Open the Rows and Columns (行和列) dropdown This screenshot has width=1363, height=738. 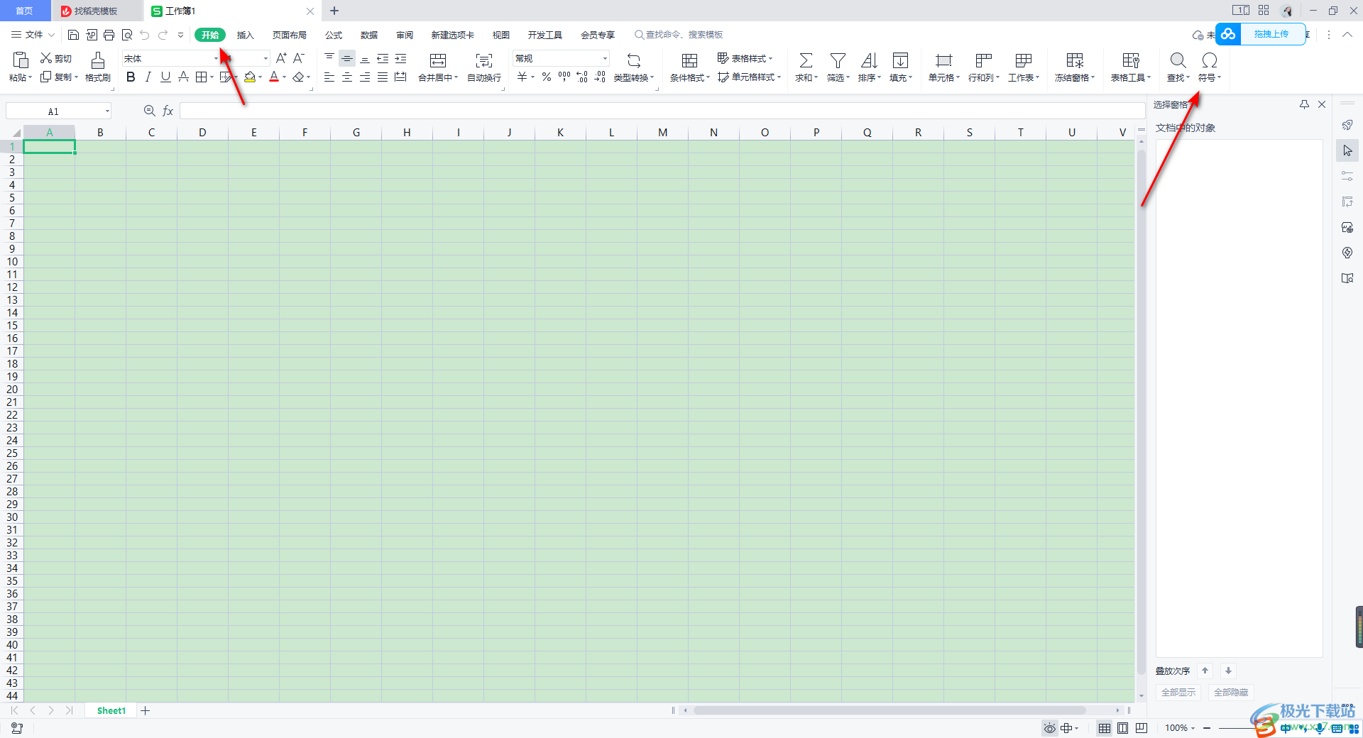984,77
